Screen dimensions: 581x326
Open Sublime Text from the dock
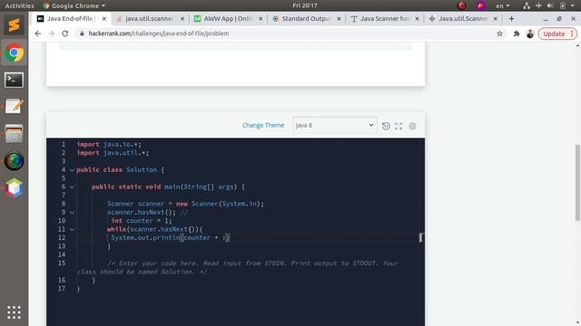coord(14,25)
